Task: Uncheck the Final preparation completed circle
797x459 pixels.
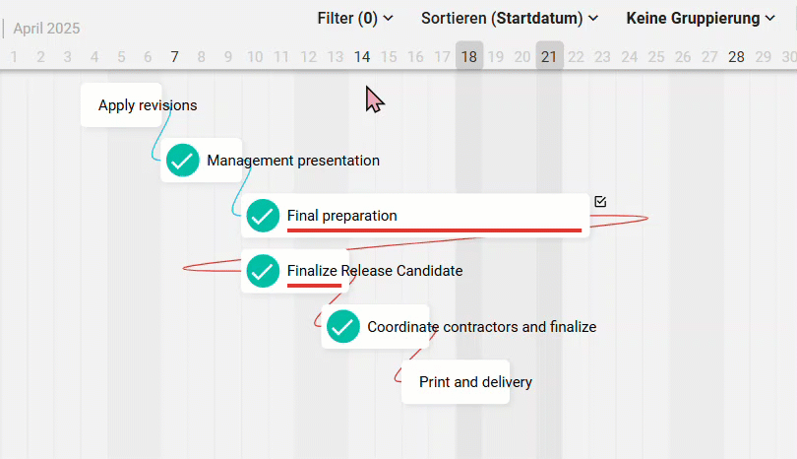Action: coord(263,216)
